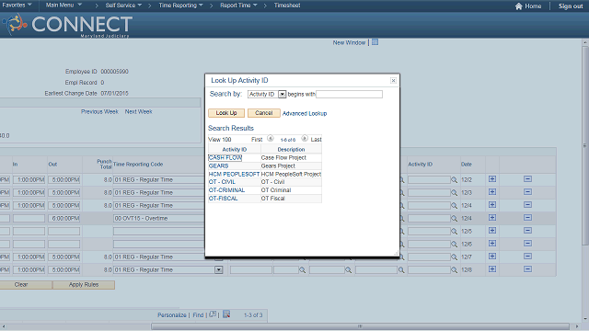Image resolution: width=589 pixels, height=331 pixels.
Task: Click the Home house icon
Action: (x=519, y=6)
